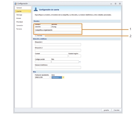Select the Cuenta section in sidebar
This screenshot has height=115, width=136.
(23, 11)
